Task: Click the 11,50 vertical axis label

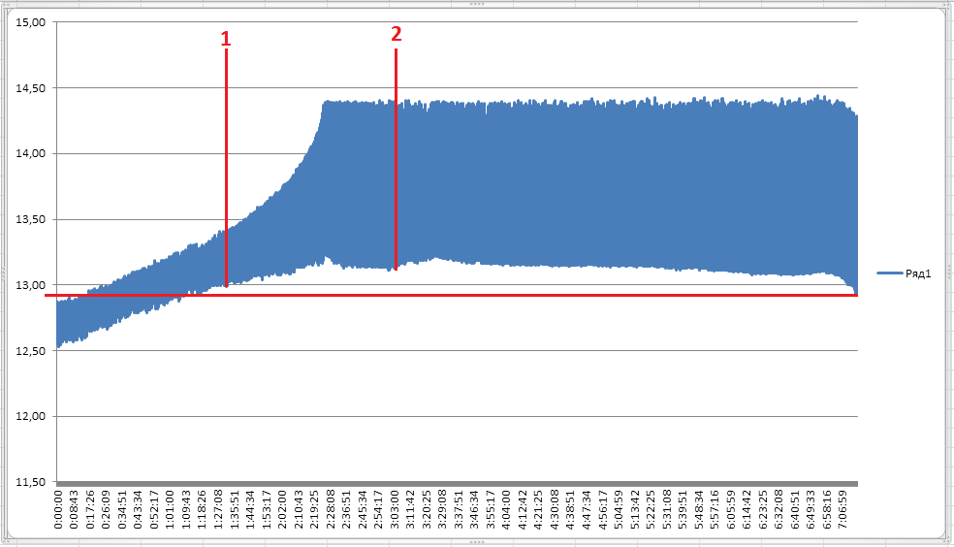Action: (30, 482)
